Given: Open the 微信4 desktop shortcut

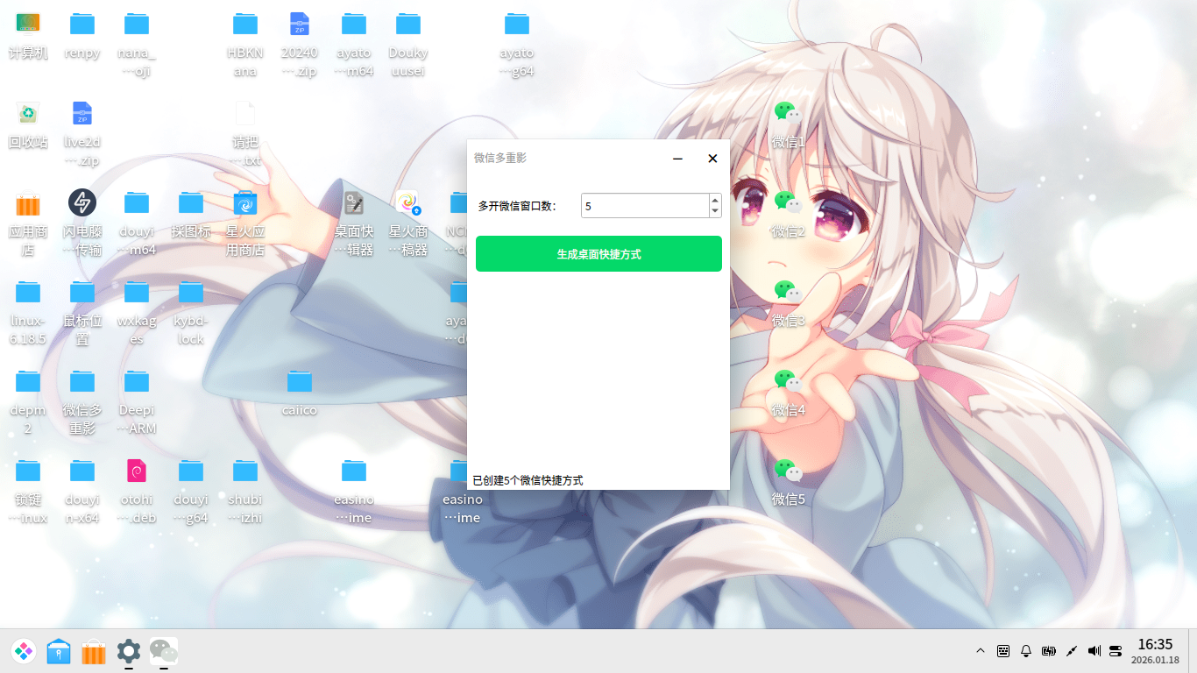Looking at the screenshot, I should point(788,392).
